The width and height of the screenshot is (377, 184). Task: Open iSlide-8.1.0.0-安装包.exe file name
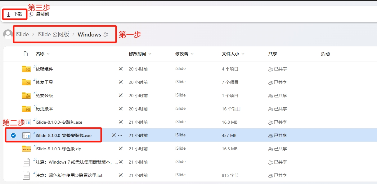tap(59, 122)
